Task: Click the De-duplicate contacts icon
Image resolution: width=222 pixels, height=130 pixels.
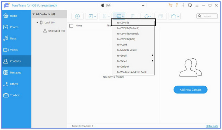Action: click(161, 16)
